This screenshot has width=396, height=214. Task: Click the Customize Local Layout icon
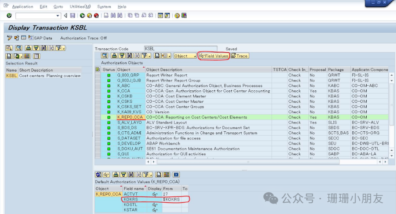click(x=184, y=16)
